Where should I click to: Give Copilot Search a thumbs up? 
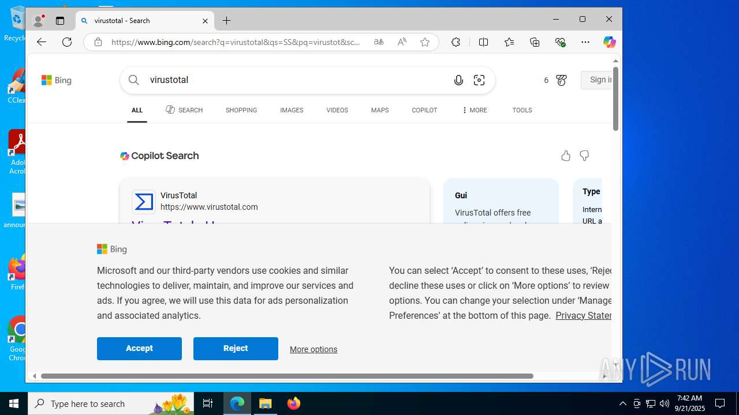click(566, 156)
